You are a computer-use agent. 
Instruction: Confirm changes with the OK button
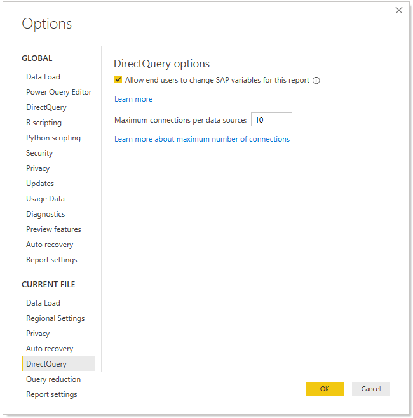click(325, 389)
